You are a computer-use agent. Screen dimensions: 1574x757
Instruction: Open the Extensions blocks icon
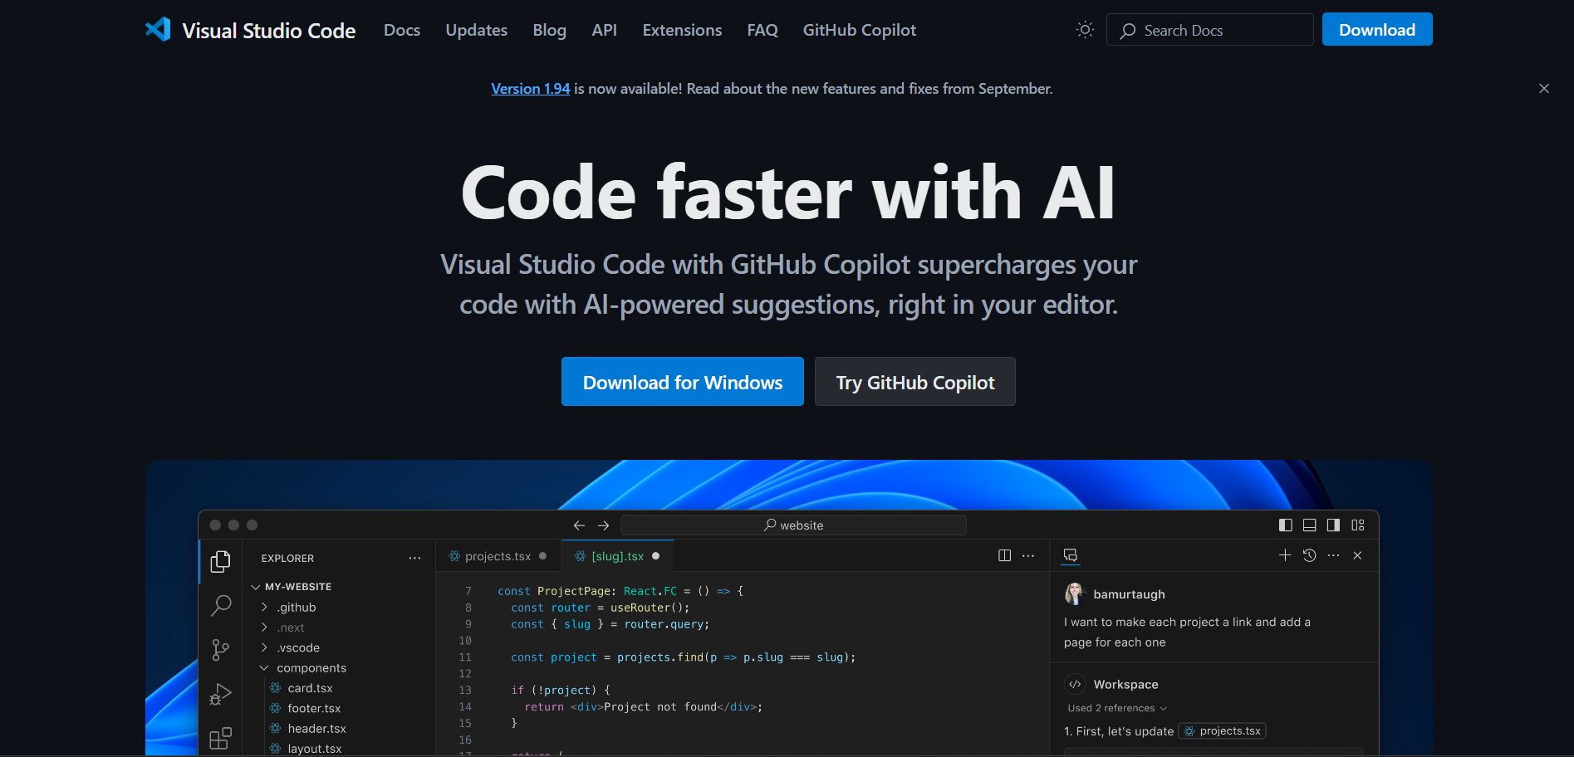[220, 738]
